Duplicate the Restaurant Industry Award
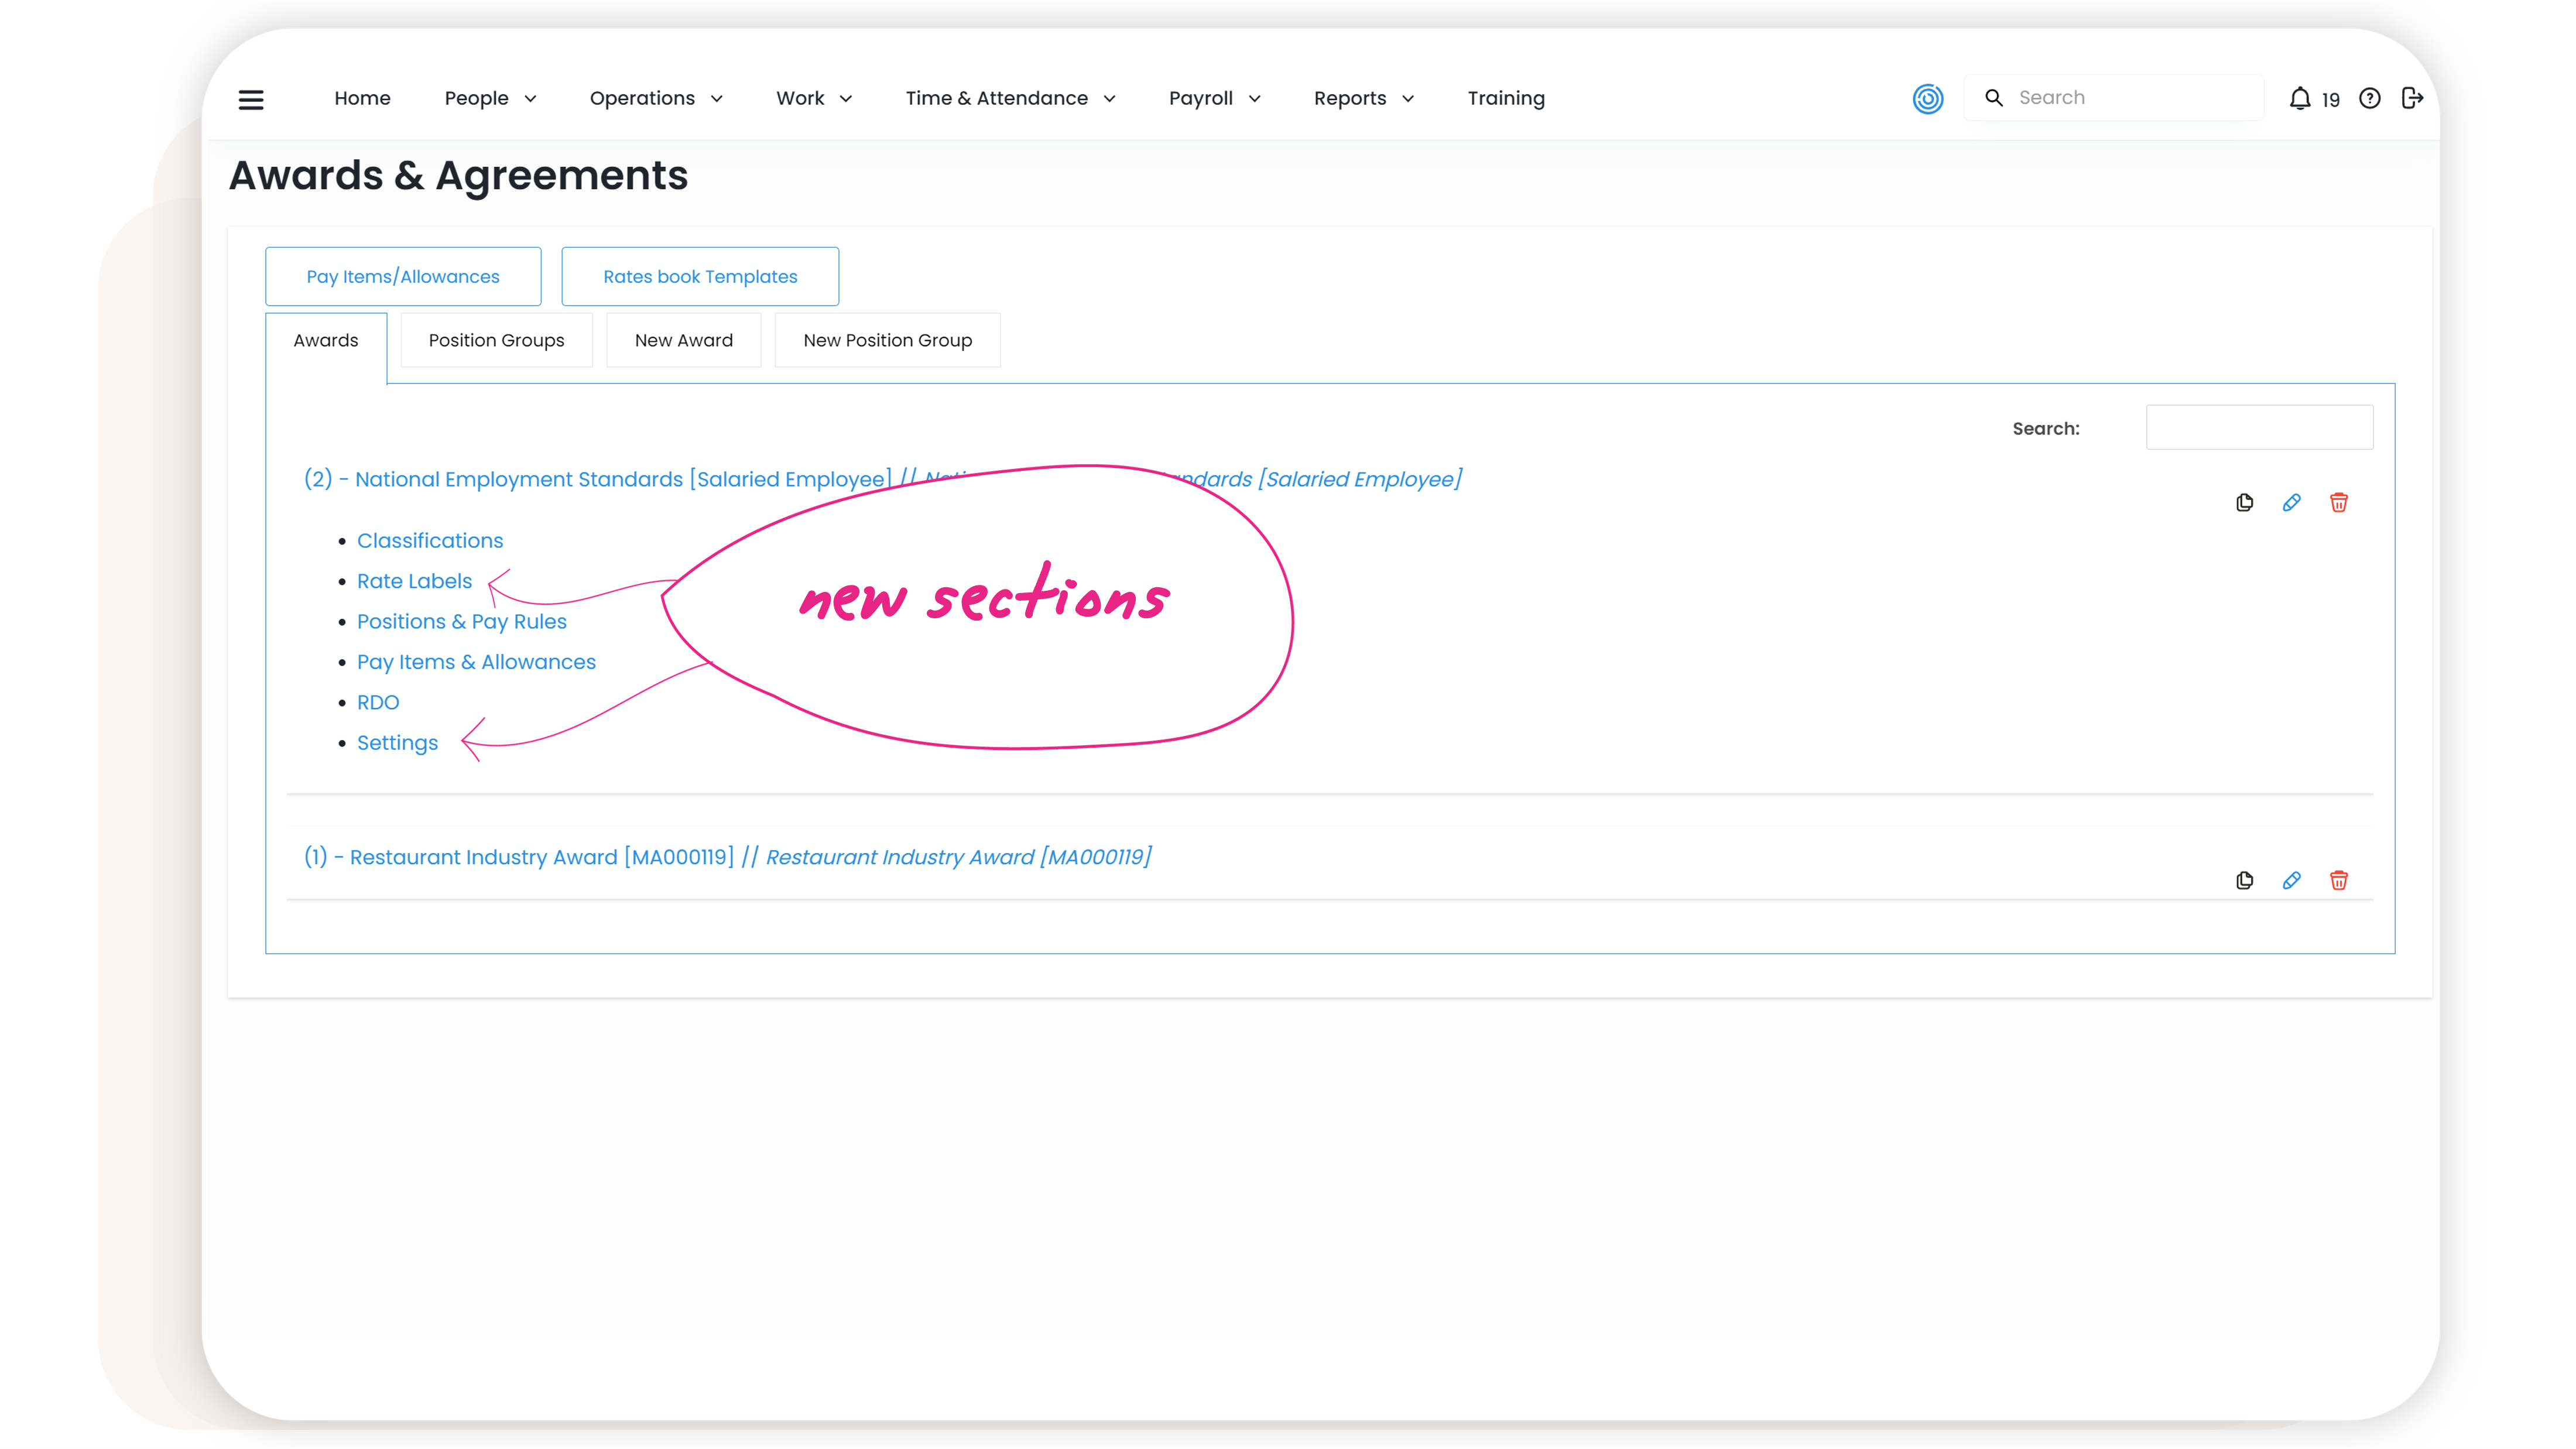Image resolution: width=2576 pixels, height=1449 pixels. [2244, 880]
